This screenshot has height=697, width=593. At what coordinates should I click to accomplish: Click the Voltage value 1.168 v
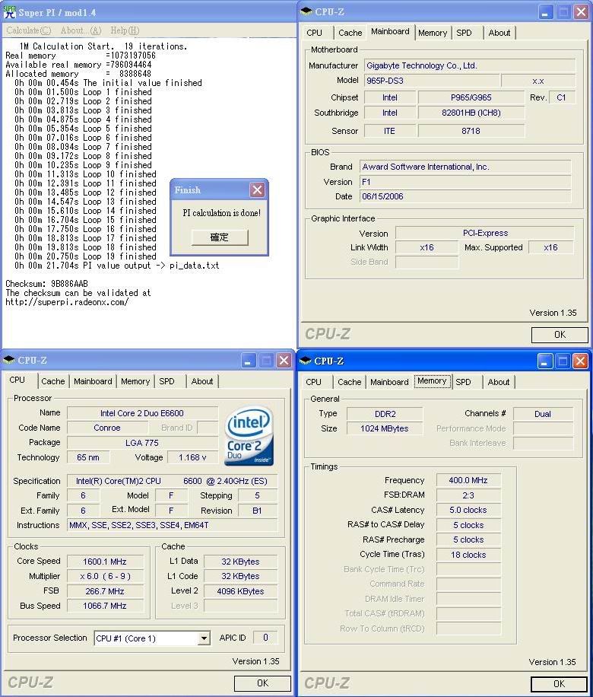pos(192,457)
